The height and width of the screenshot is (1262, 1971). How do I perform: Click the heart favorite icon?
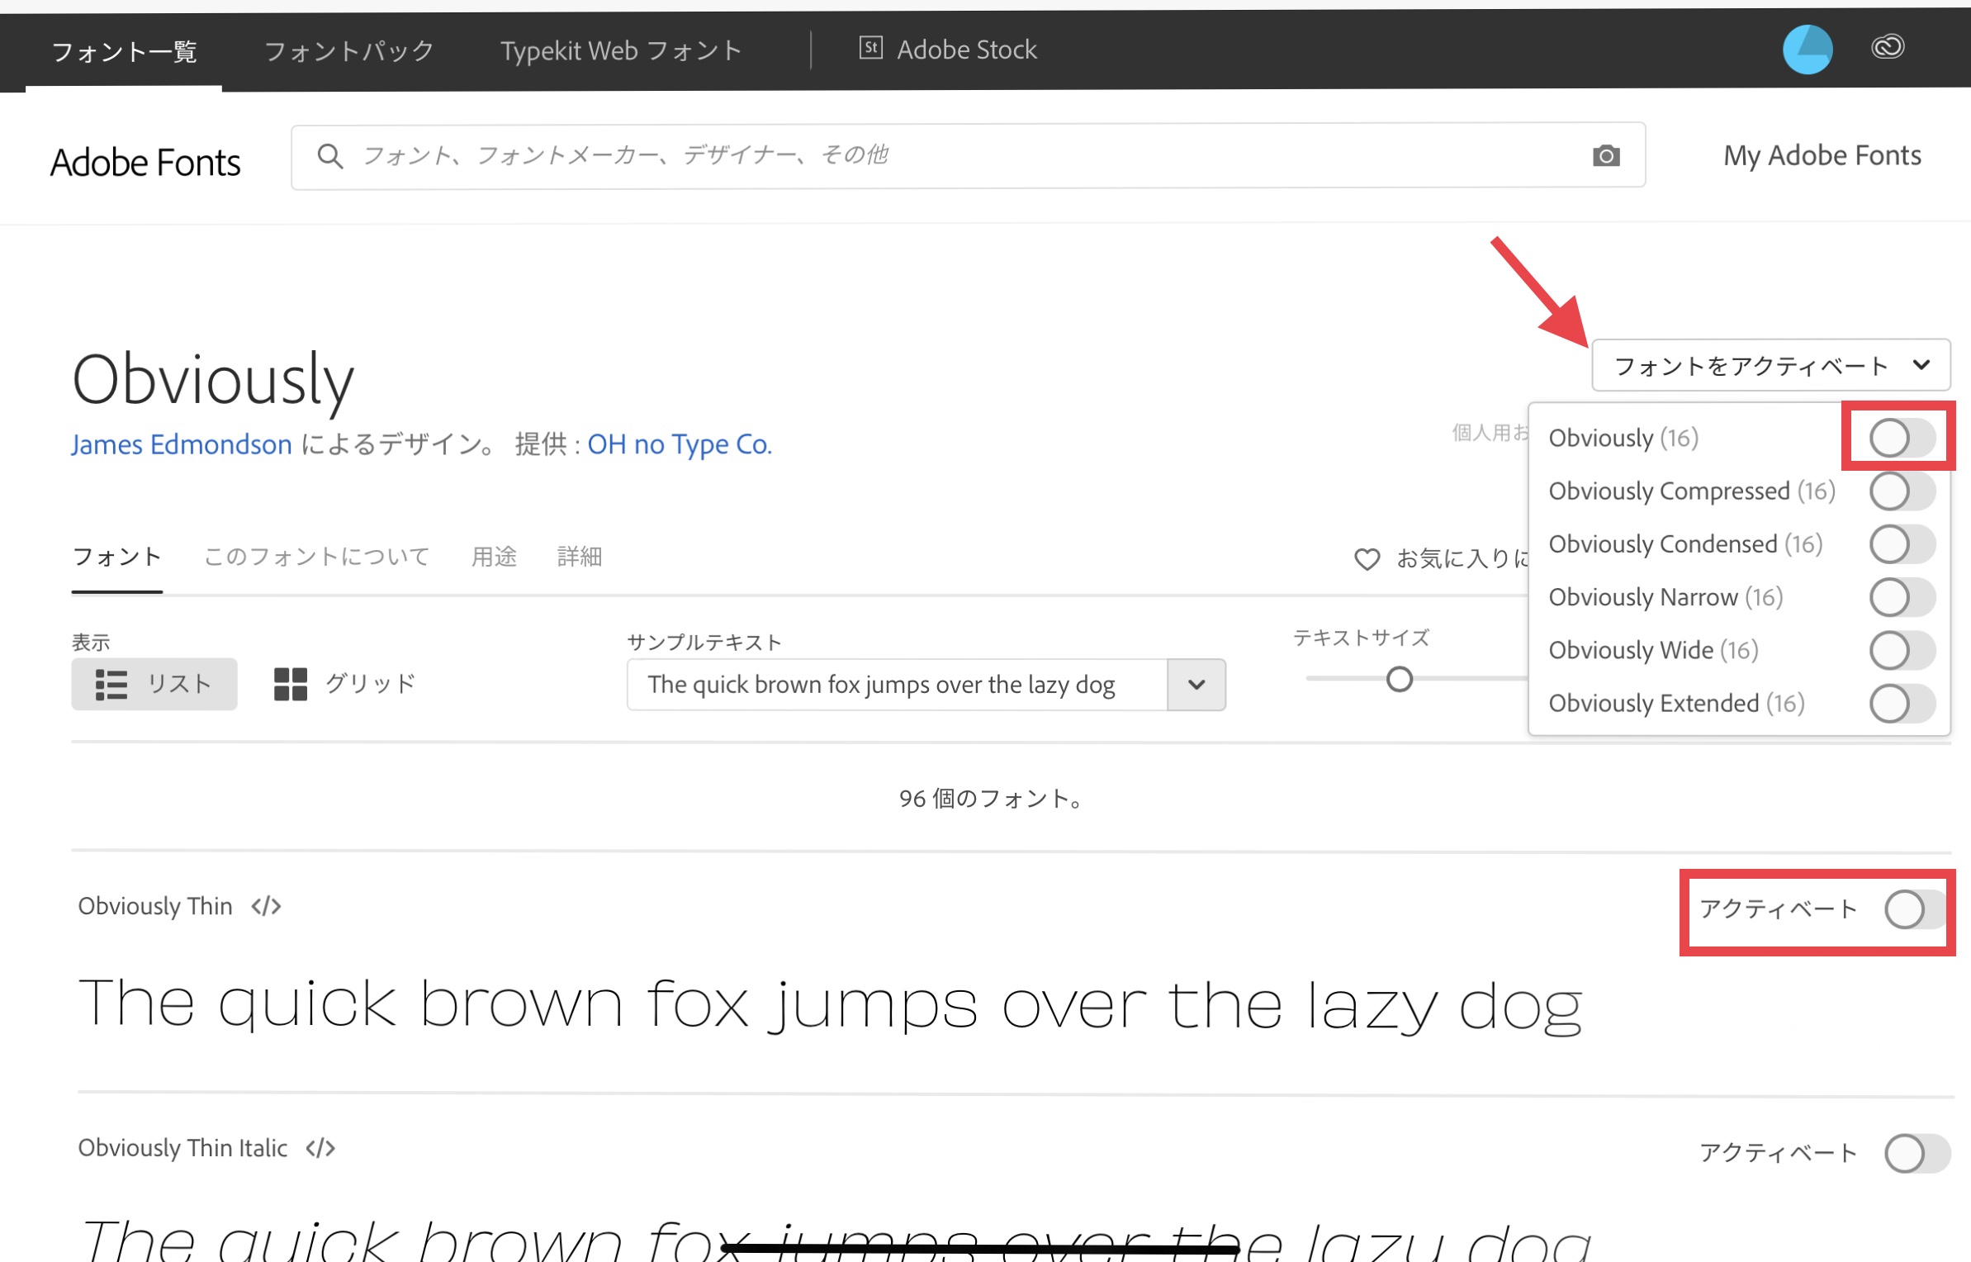coord(1367,559)
